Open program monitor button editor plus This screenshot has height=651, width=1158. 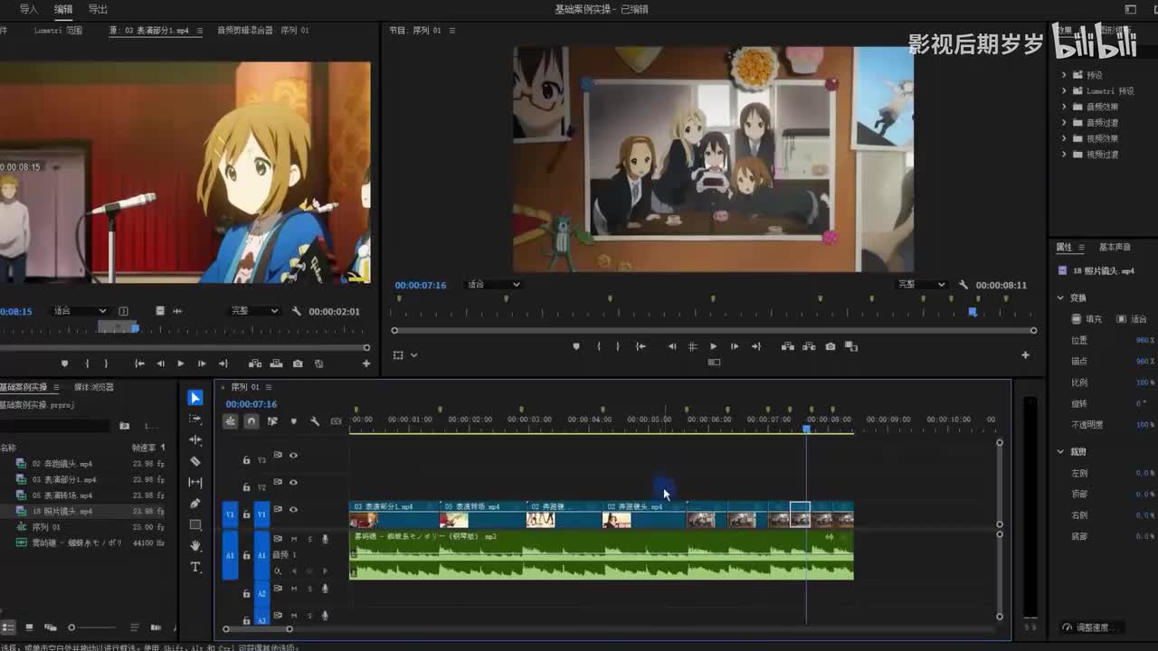(1025, 355)
